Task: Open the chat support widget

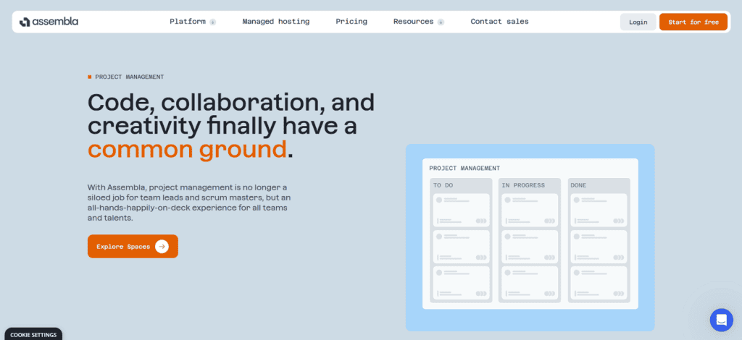Action: pos(722,320)
